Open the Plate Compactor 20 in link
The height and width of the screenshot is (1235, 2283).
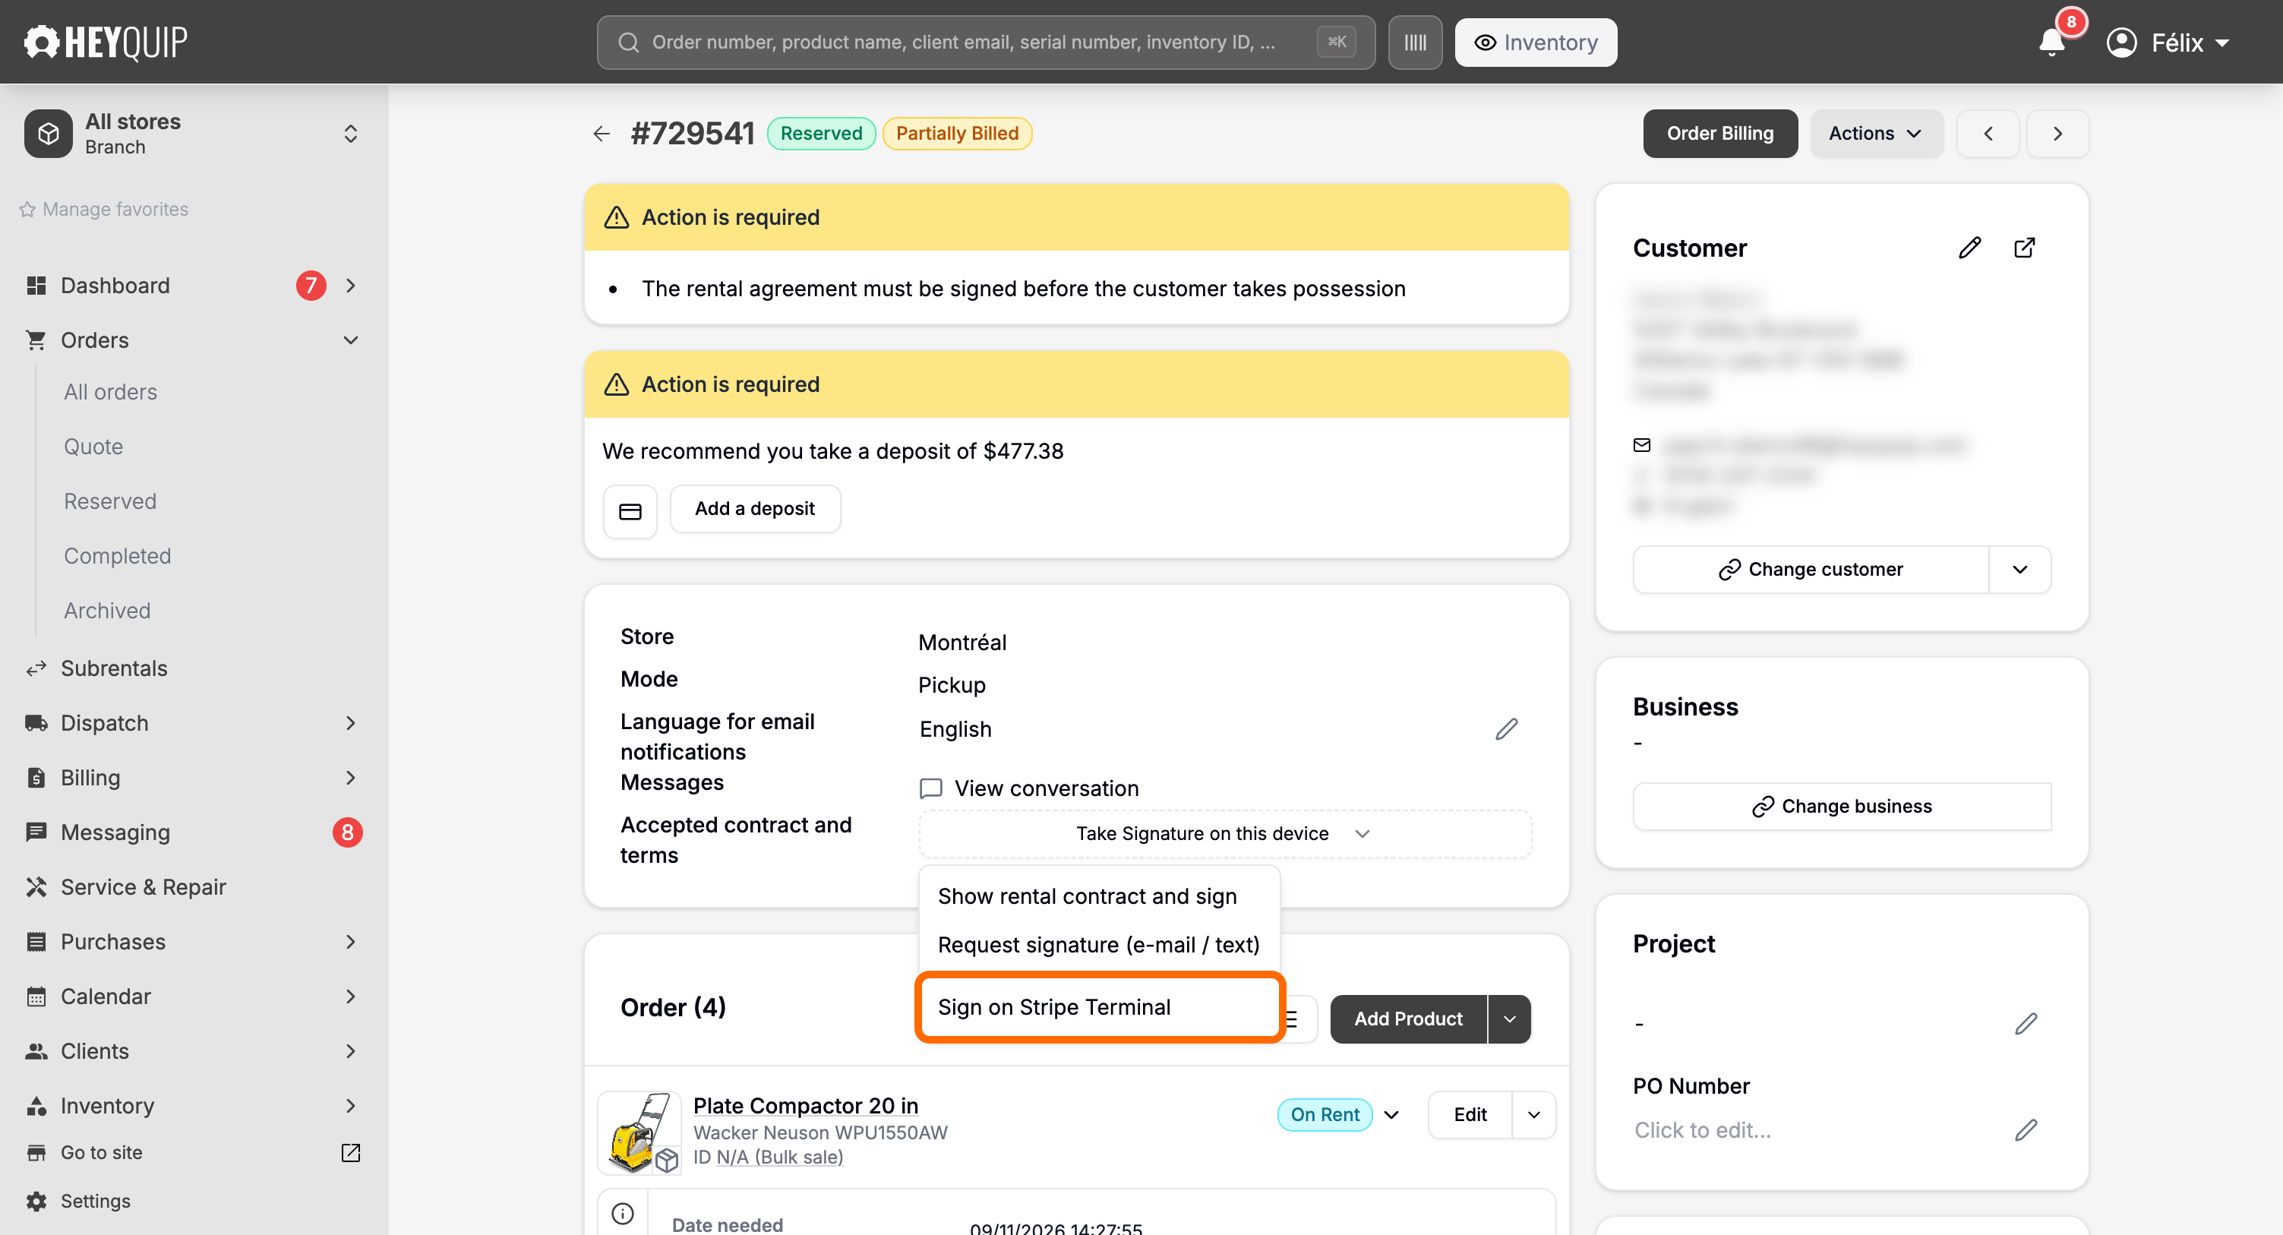pyautogui.click(x=806, y=1106)
